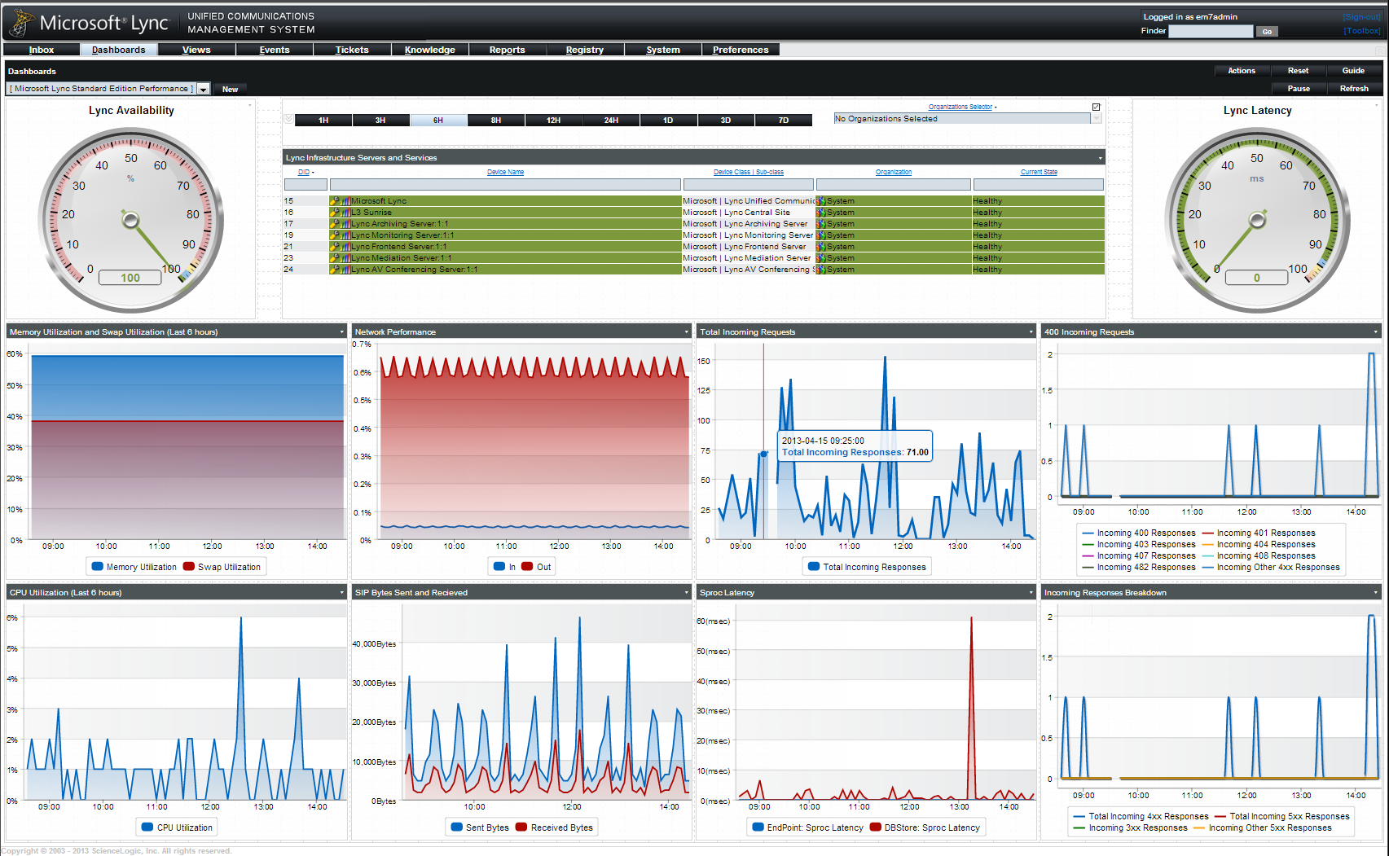
Task: Open CPU Utilization widget menu arrow
Action: click(x=341, y=592)
